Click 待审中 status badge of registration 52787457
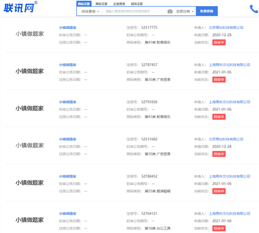 (x=219, y=79)
